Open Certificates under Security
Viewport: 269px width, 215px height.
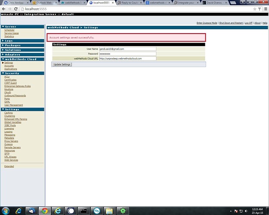coord(10,80)
